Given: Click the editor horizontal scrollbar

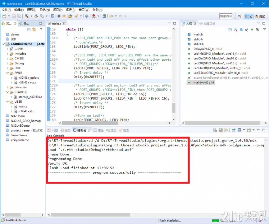Looking at the screenshot, I should pos(90,123).
